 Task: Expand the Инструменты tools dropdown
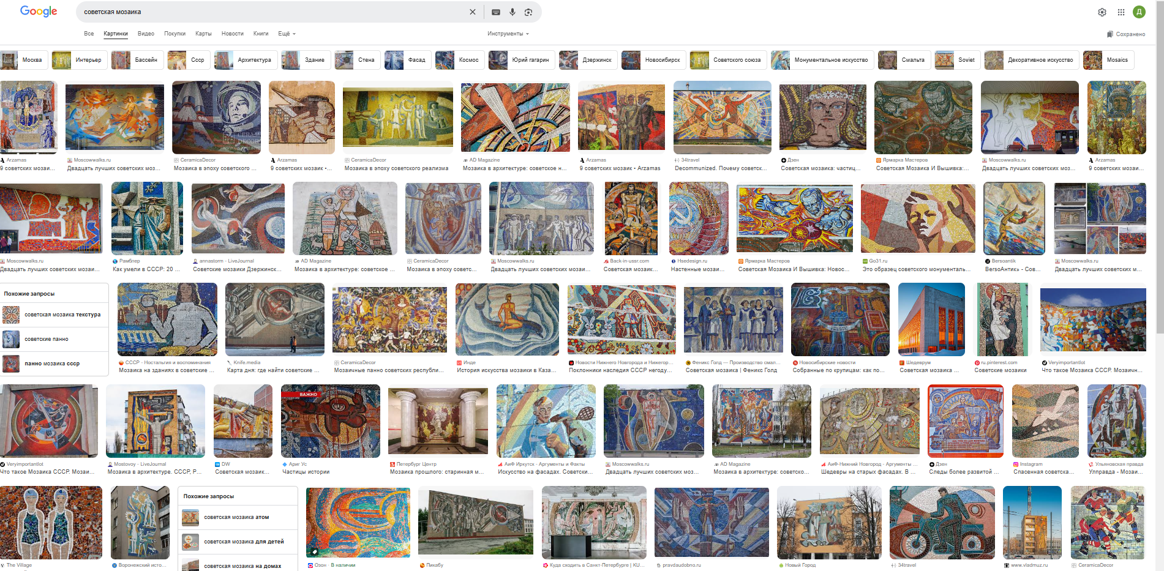[x=508, y=34]
